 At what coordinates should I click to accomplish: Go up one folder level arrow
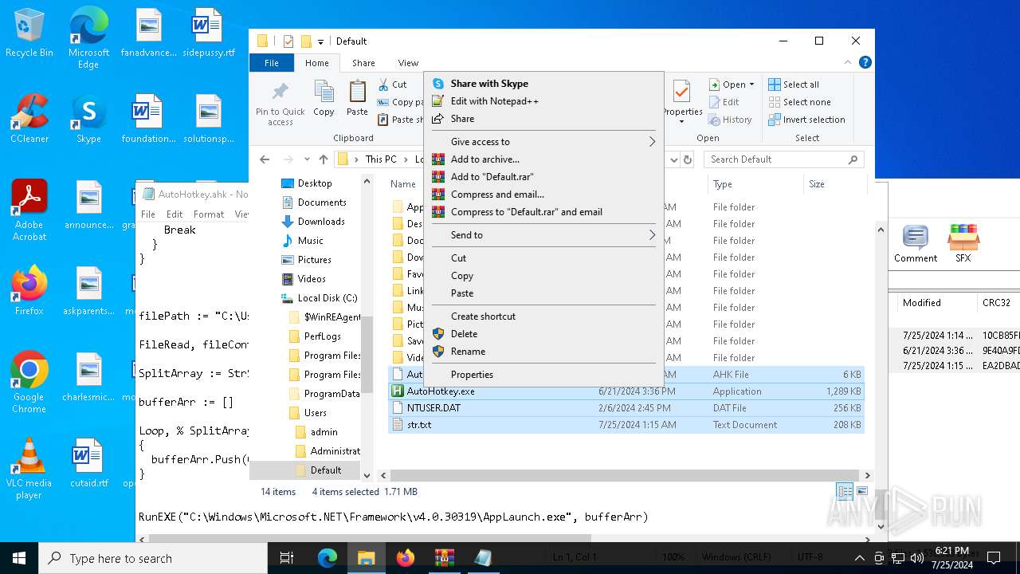323,159
